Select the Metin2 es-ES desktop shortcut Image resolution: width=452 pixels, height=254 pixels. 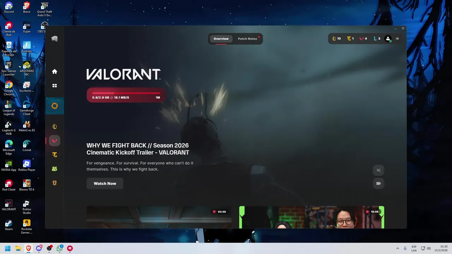point(27,126)
